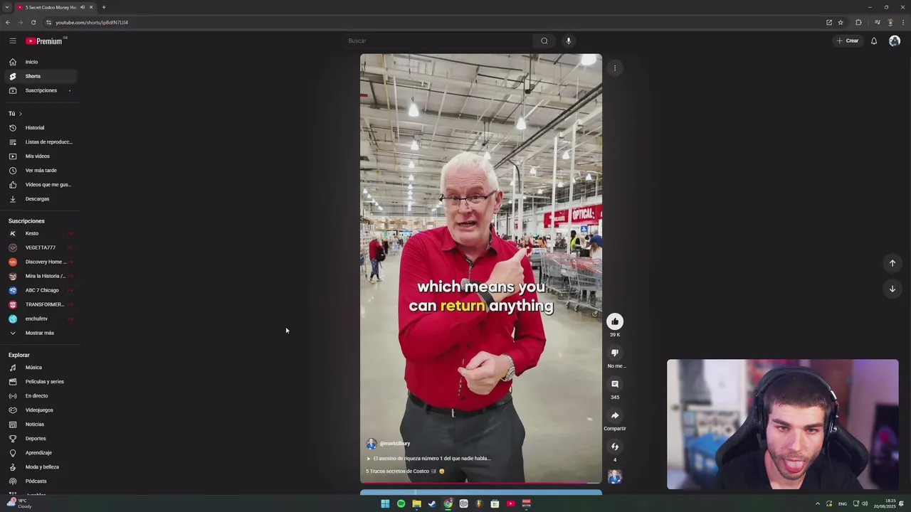The image size is (911, 512).
Task: Open the remix icon on short
Action: click(x=615, y=447)
